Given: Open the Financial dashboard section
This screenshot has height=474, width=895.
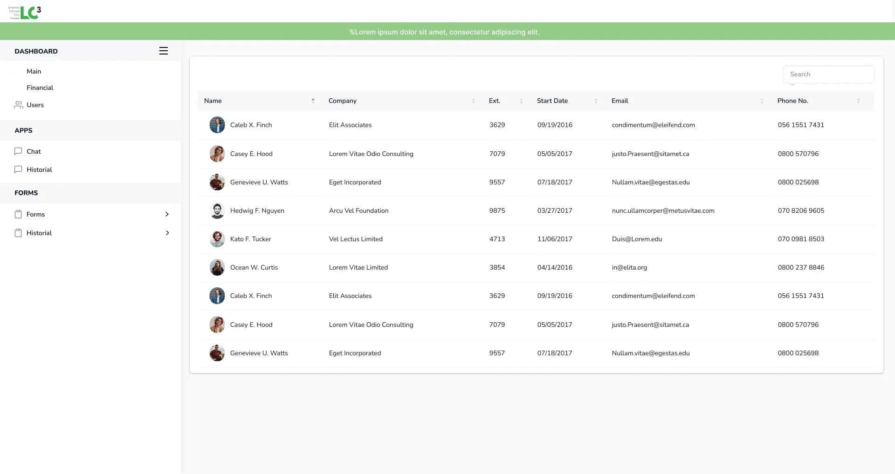Looking at the screenshot, I should [x=40, y=88].
